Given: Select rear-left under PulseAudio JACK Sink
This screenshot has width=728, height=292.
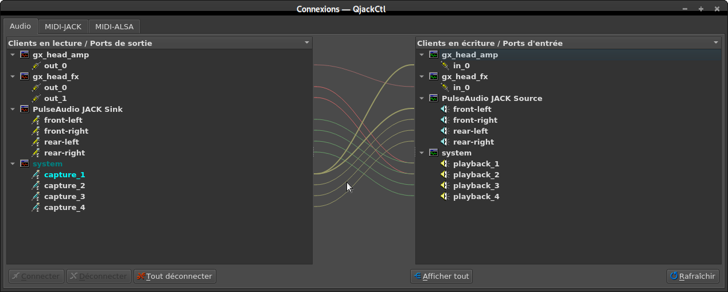Looking at the screenshot, I should [61, 142].
